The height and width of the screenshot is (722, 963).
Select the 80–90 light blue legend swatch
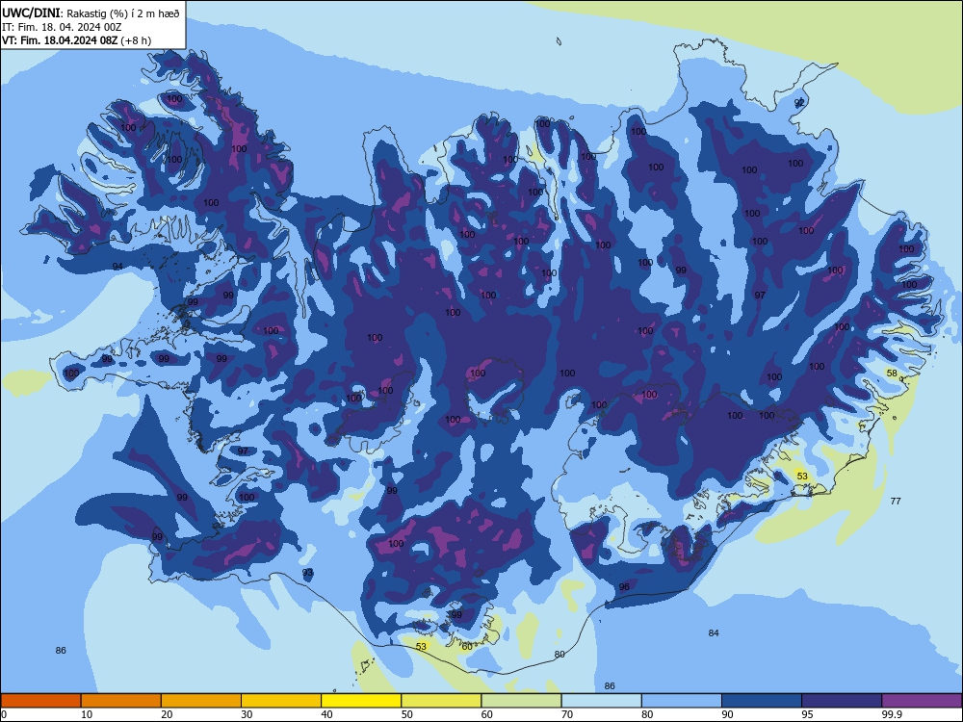tap(682, 701)
